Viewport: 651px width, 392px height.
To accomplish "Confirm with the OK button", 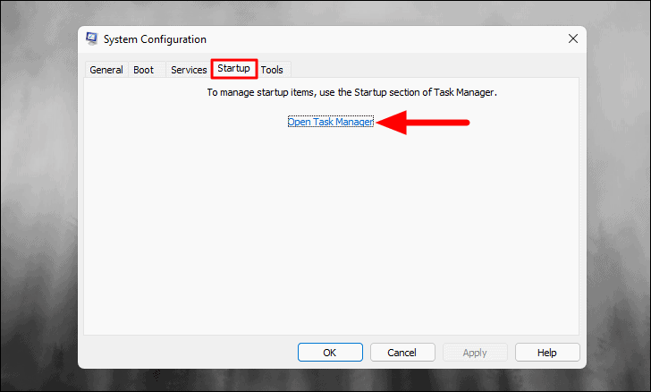I will coord(330,353).
